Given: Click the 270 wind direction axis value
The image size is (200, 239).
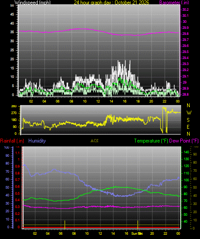Looking at the screenshot, I should coord(14,113).
